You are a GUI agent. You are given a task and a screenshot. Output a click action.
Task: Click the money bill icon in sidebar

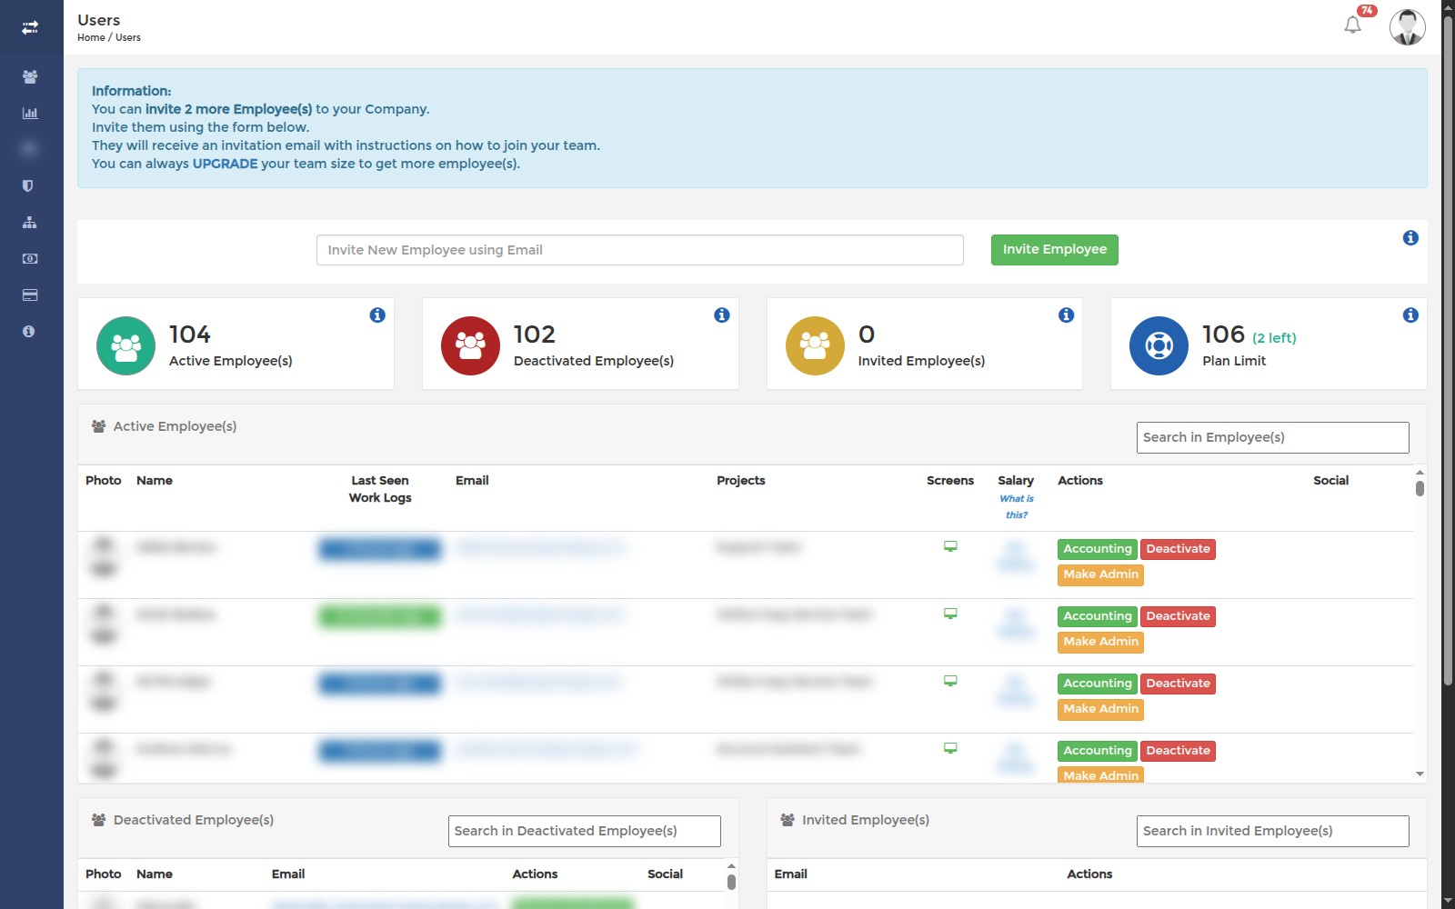(30, 259)
